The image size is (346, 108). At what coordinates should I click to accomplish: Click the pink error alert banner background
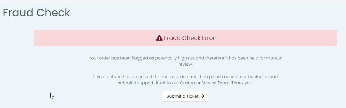(x=185, y=38)
